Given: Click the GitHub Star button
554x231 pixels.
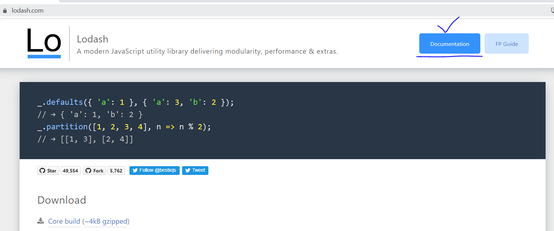Looking at the screenshot, I should (x=48, y=171).
